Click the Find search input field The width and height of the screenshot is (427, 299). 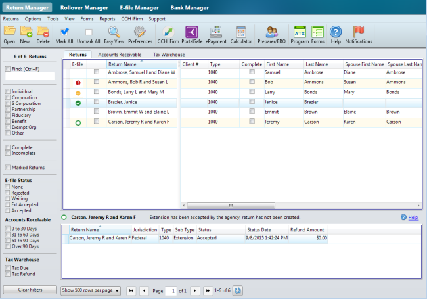tap(29, 76)
